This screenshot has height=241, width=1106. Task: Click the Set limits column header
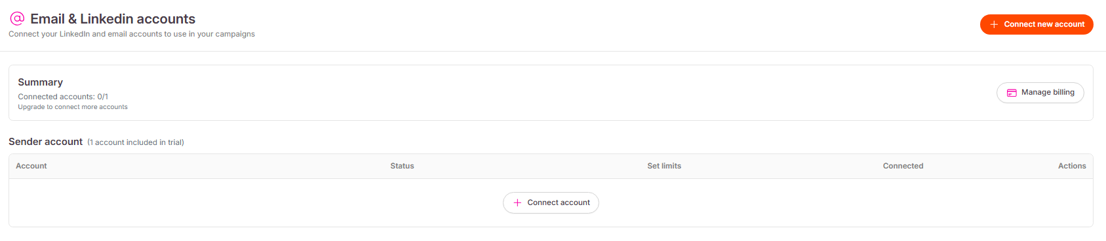click(x=664, y=166)
